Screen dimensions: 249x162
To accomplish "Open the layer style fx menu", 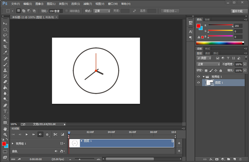I will pos(211,159).
